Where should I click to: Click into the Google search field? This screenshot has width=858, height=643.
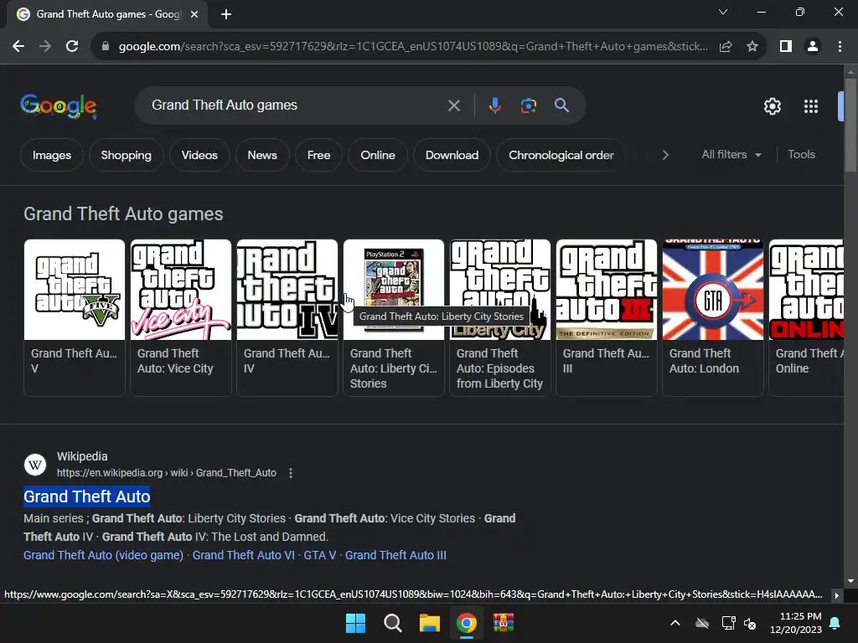click(x=296, y=105)
